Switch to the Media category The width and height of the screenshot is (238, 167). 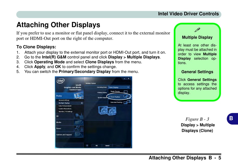click(69, 122)
